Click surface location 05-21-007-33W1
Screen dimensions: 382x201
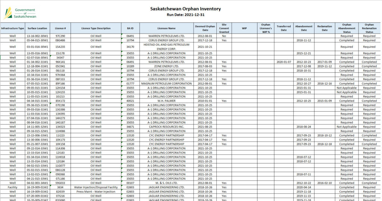pos(37,144)
